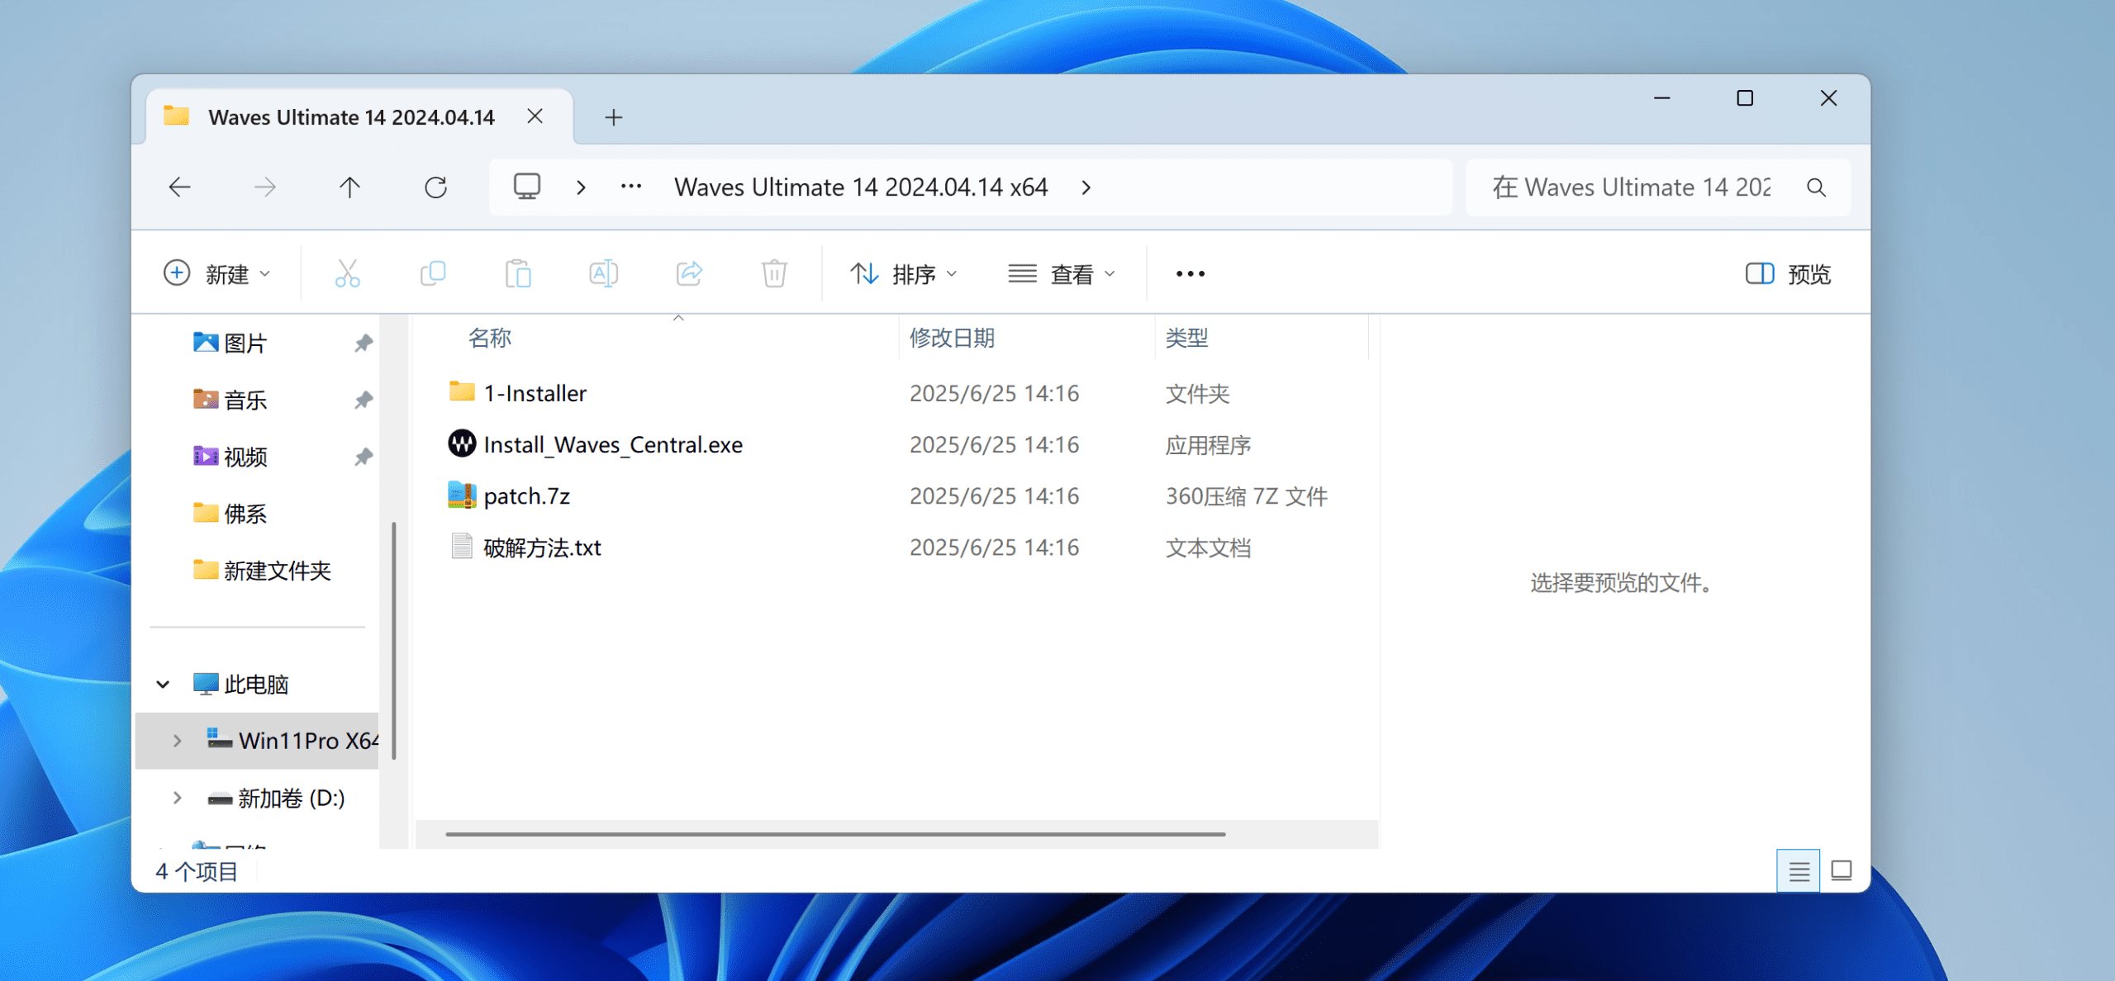Click the Share icon in toolbar
Screen dimensions: 2115x981
689,273
